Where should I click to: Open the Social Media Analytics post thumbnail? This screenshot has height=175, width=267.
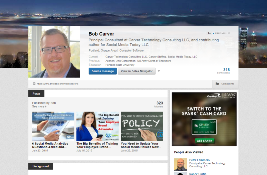click(53, 126)
